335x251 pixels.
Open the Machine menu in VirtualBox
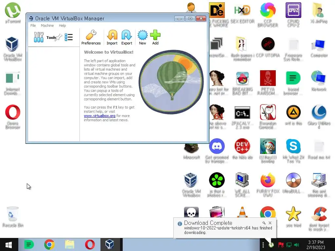pyautogui.click(x=47, y=25)
